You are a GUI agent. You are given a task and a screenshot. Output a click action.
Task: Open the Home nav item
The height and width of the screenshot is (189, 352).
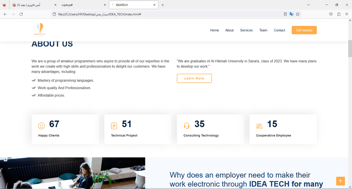click(x=214, y=30)
